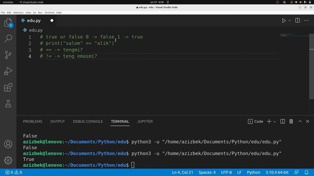Expand the launch profile dropdown chevron
The height and width of the screenshot is (176, 314).
[275, 122]
